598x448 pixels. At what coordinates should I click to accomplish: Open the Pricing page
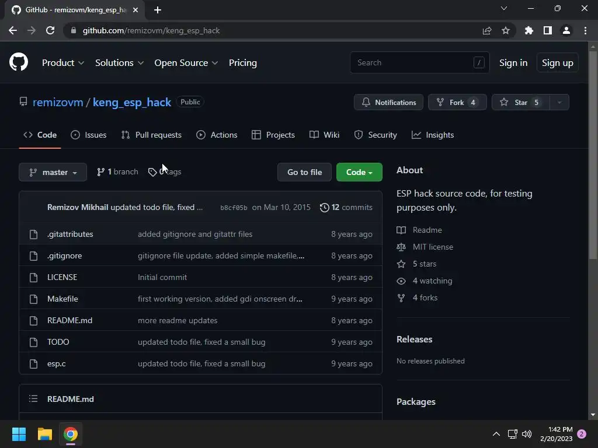click(242, 63)
